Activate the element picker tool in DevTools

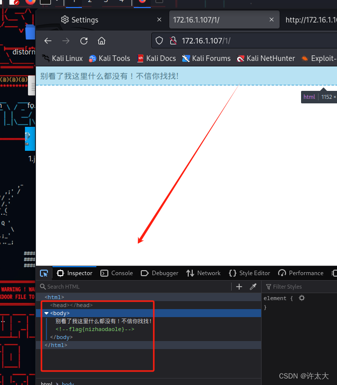44,273
